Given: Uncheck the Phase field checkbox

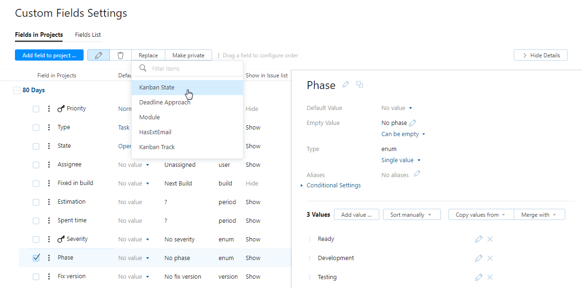Looking at the screenshot, I should click(36, 258).
